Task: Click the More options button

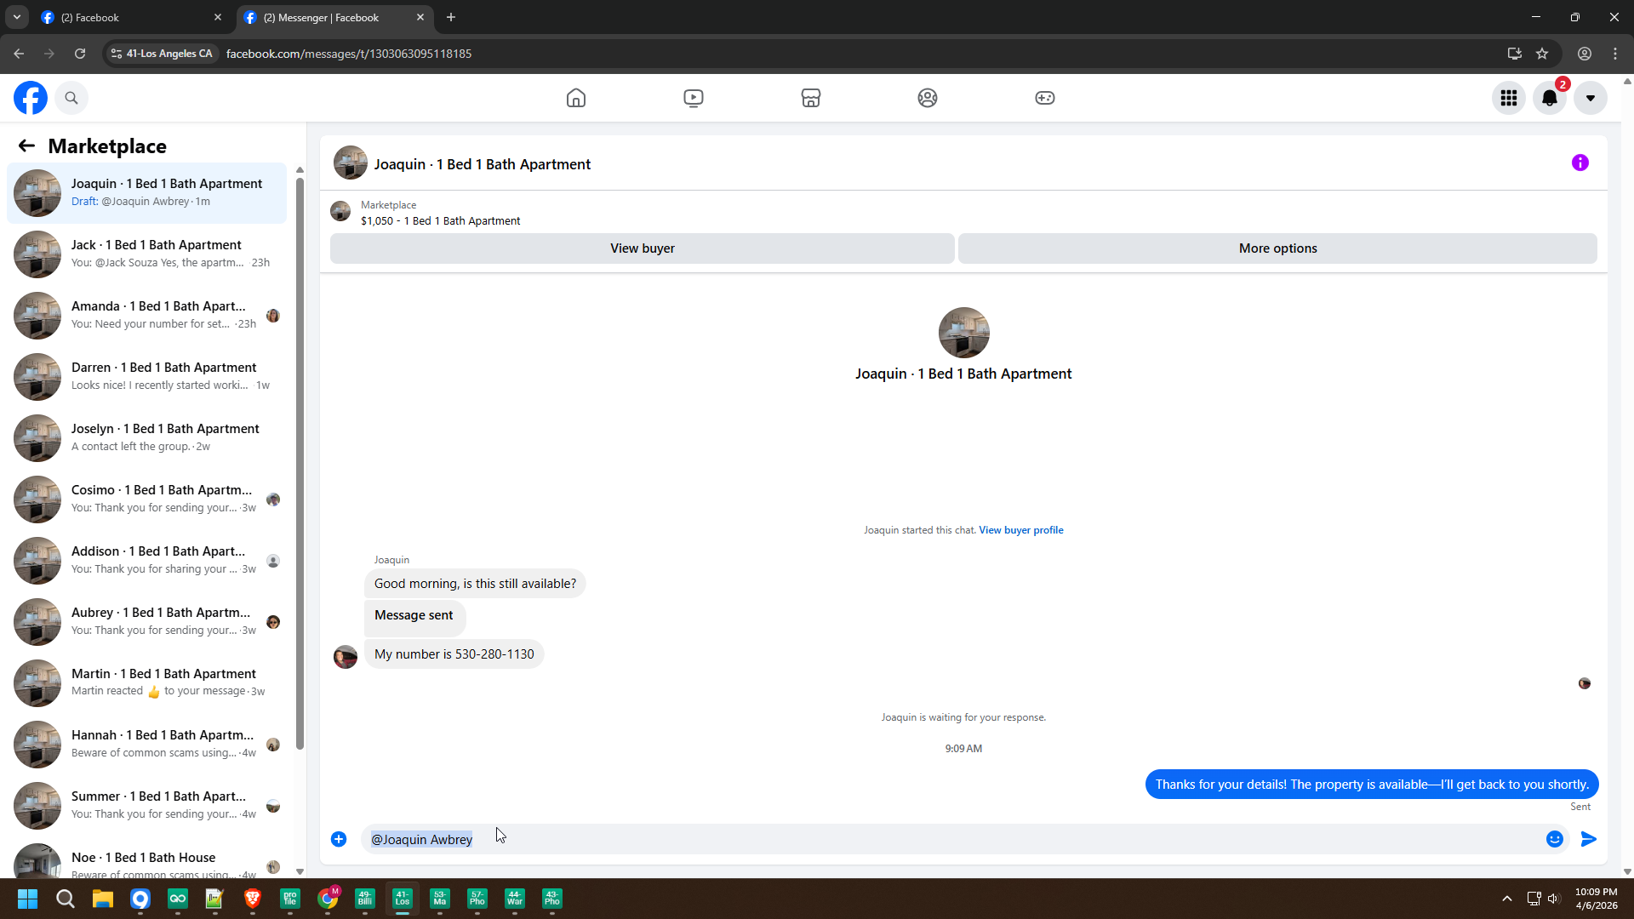Action: pyautogui.click(x=1277, y=248)
